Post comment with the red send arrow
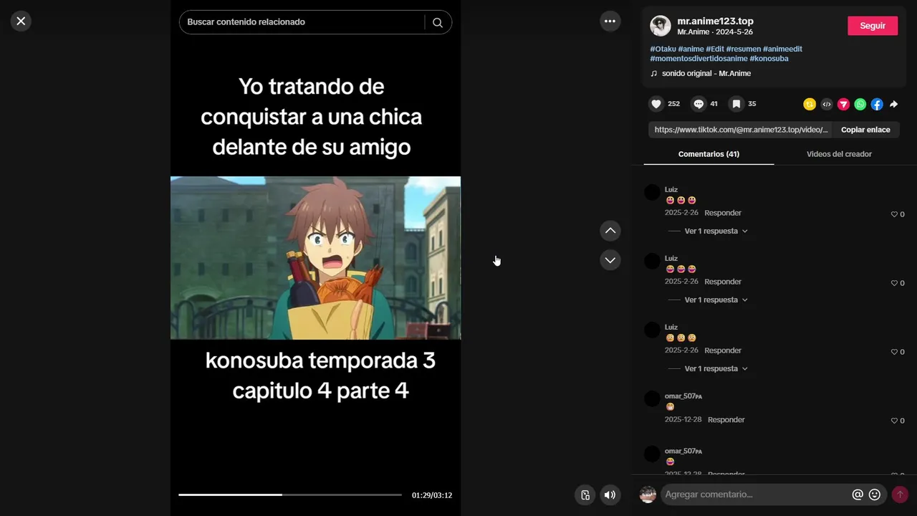The width and height of the screenshot is (917, 516). (900, 494)
